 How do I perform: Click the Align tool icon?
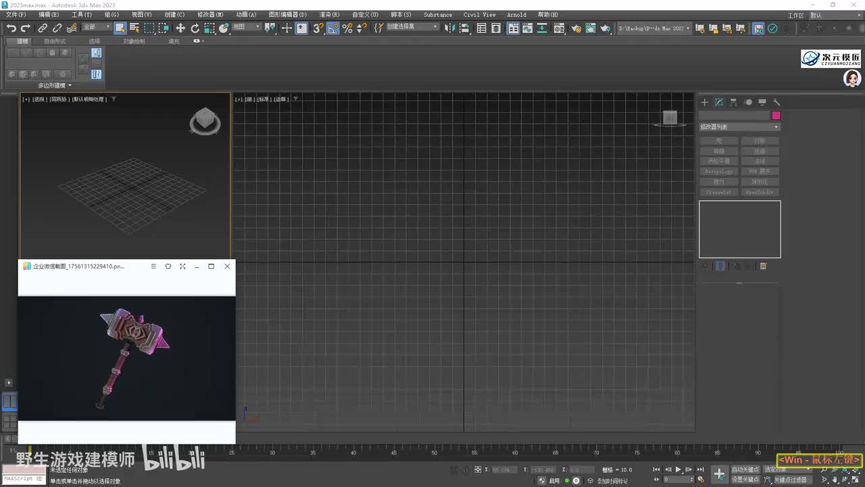point(466,28)
